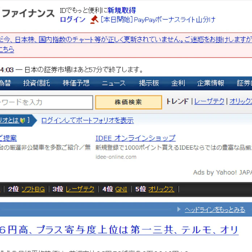Focus the keyword search input field
252x252 pixels.
click(46, 102)
